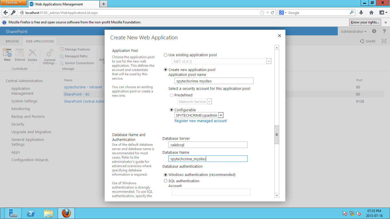Select Use existing application pool
390x219 pixels.
pyautogui.click(x=166, y=55)
